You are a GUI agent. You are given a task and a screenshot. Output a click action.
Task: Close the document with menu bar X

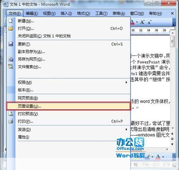[172, 14]
